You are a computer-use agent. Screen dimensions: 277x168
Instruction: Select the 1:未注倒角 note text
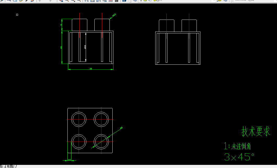pos(238,146)
